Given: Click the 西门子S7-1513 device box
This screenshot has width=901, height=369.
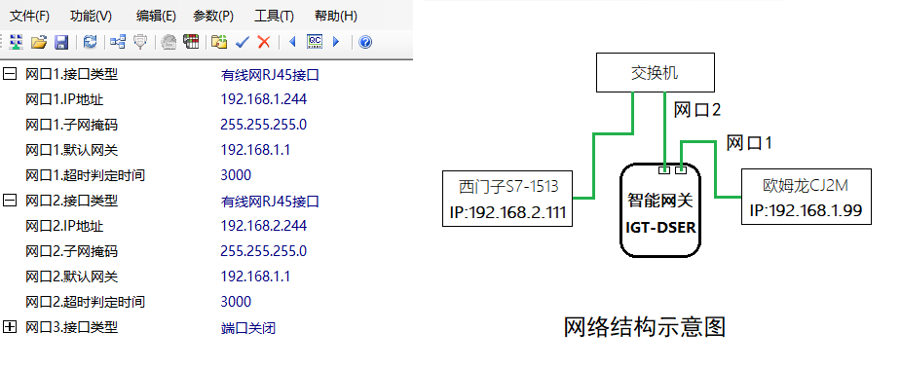Looking at the screenshot, I should 507,199.
